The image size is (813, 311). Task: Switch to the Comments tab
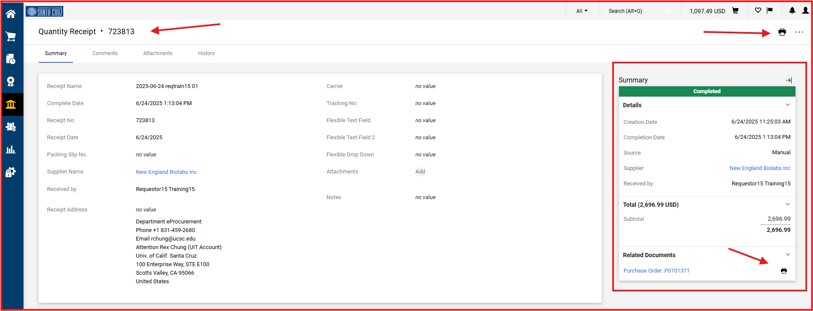point(105,53)
